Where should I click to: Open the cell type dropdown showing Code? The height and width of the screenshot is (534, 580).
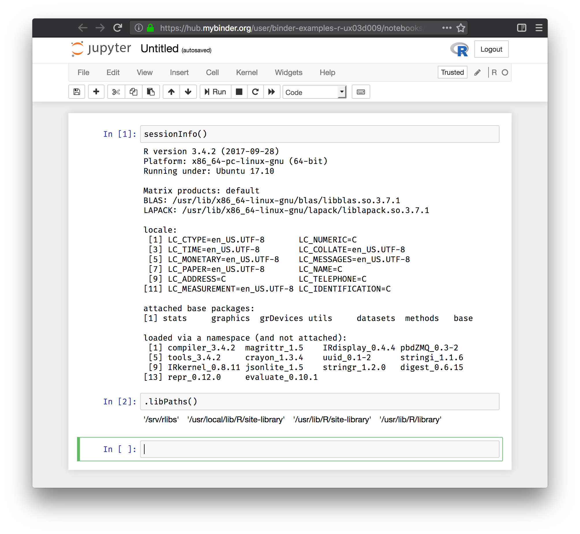(x=314, y=92)
